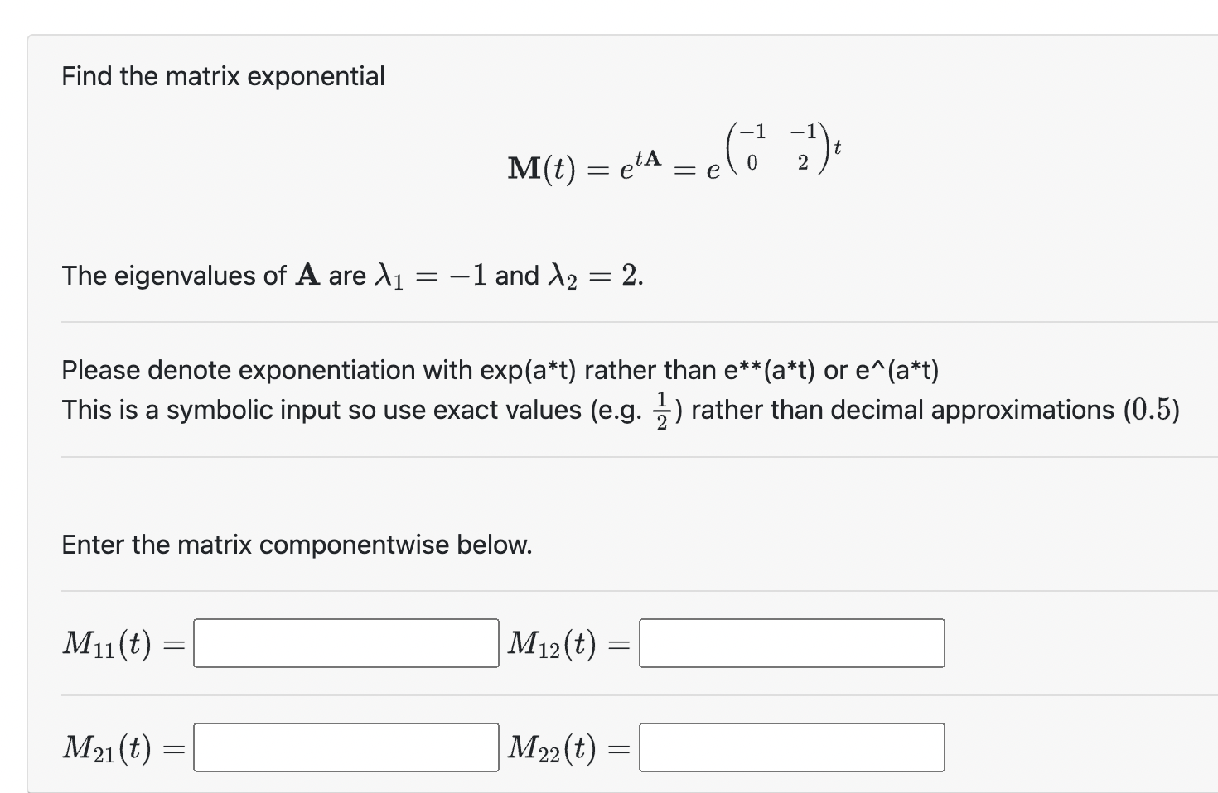The image size is (1218, 793).
Task: Click 'Enter the matrix componentwise below' text
Action: click(297, 545)
